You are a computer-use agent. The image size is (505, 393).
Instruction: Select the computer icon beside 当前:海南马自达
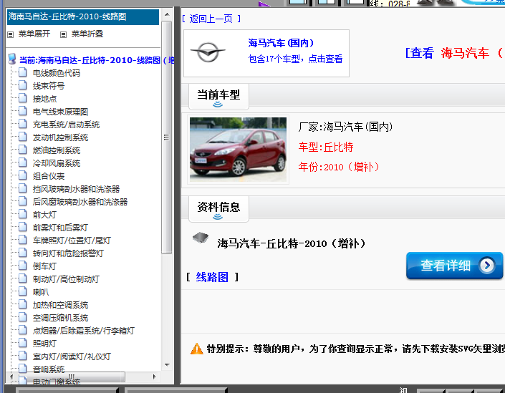12,59
